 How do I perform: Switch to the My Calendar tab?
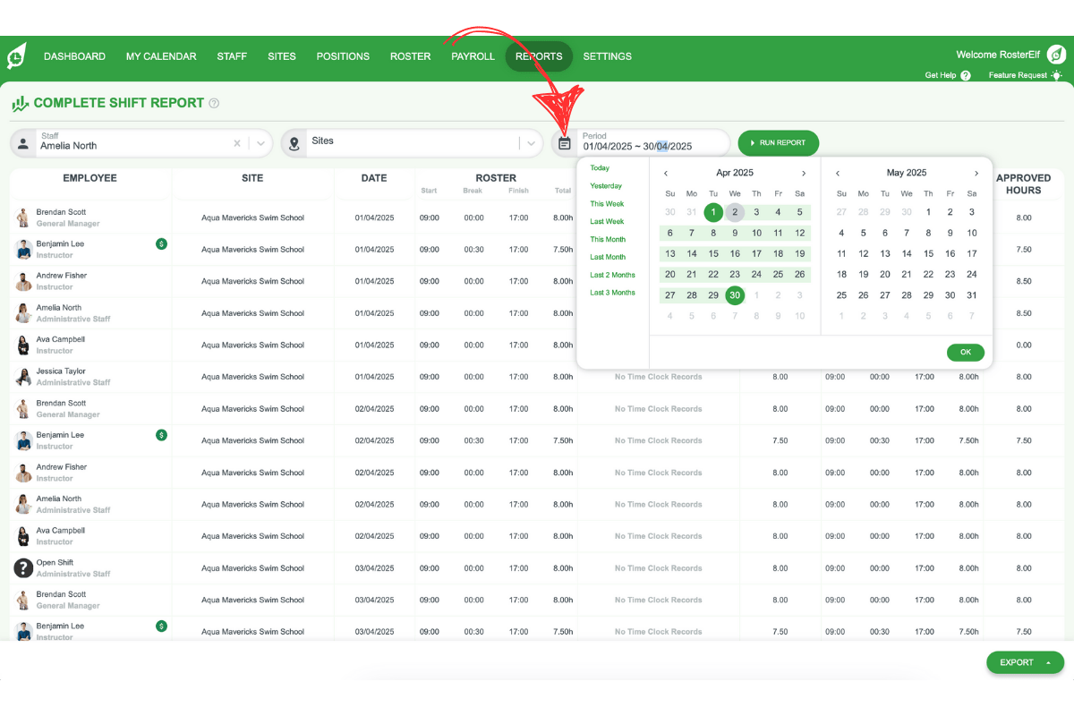click(x=161, y=55)
